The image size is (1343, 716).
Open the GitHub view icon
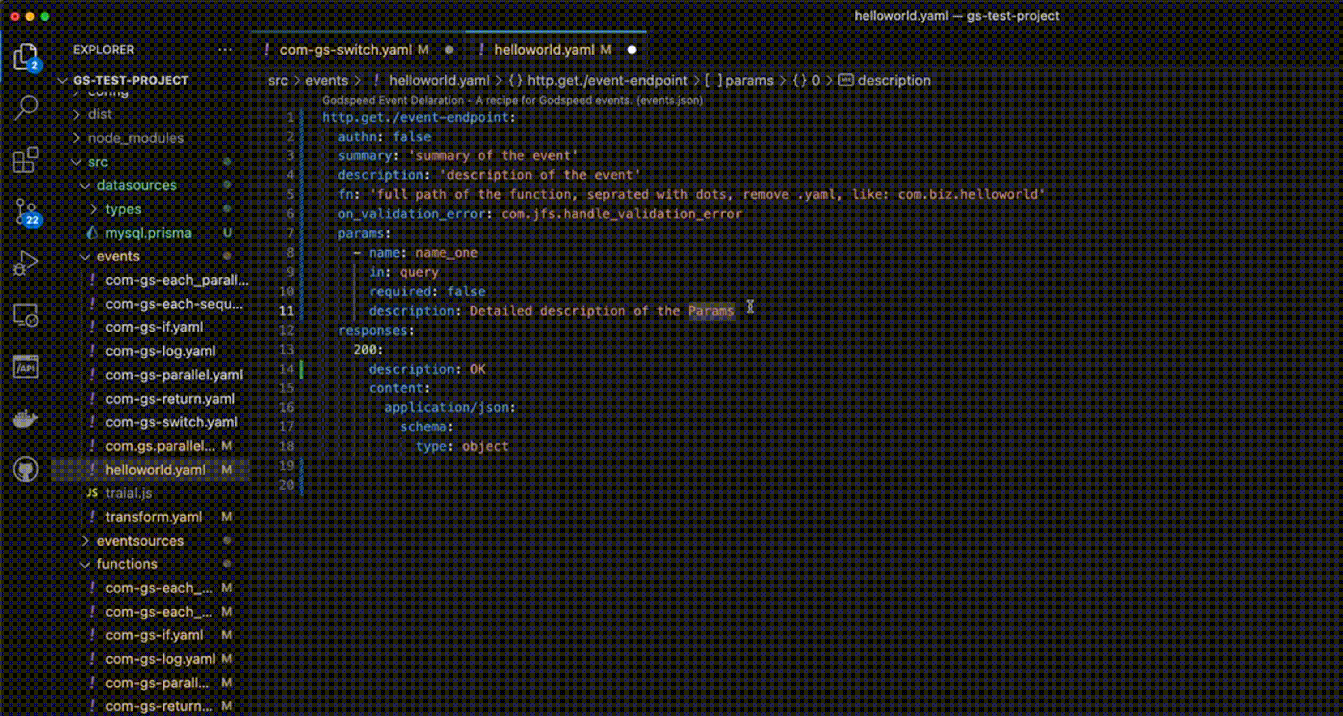coord(26,469)
